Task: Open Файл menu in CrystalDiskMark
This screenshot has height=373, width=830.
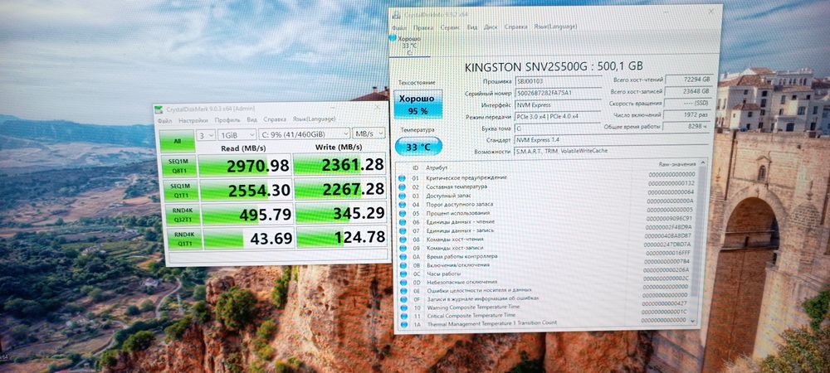Action: point(164,121)
